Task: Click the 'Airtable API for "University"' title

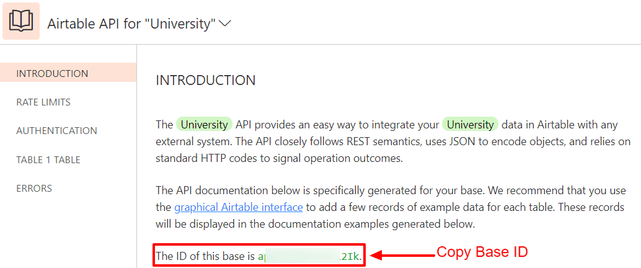Action: pos(131,24)
